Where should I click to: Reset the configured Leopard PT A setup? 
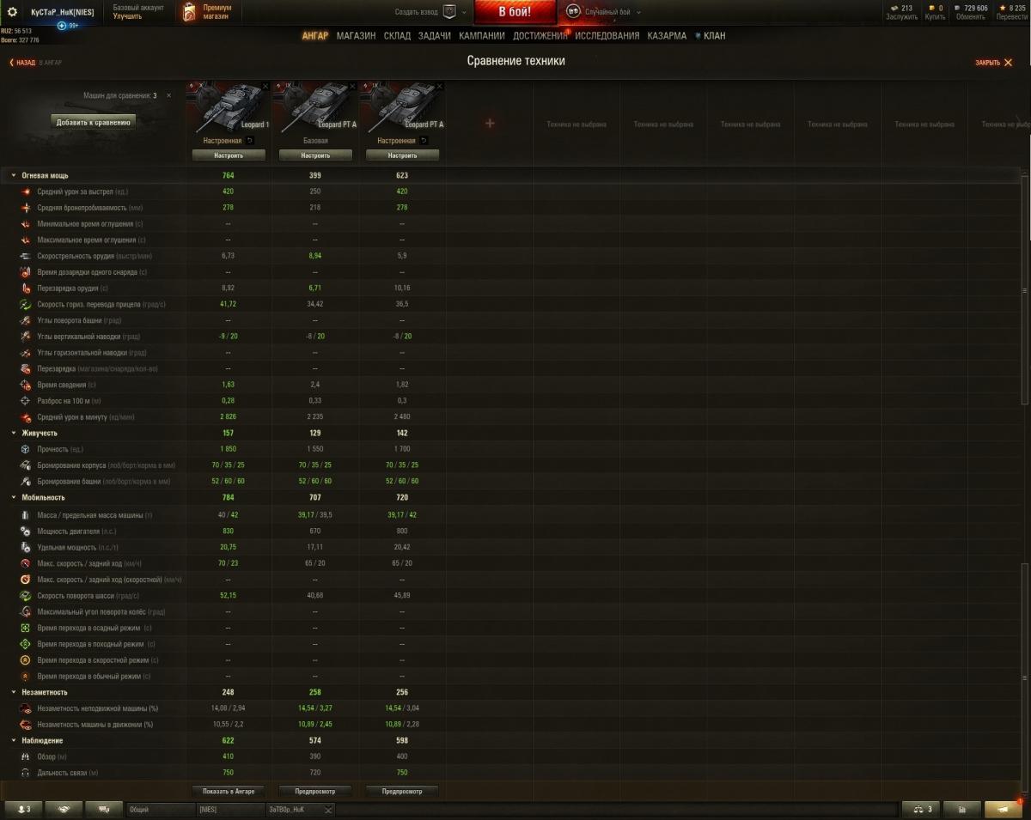(x=424, y=140)
